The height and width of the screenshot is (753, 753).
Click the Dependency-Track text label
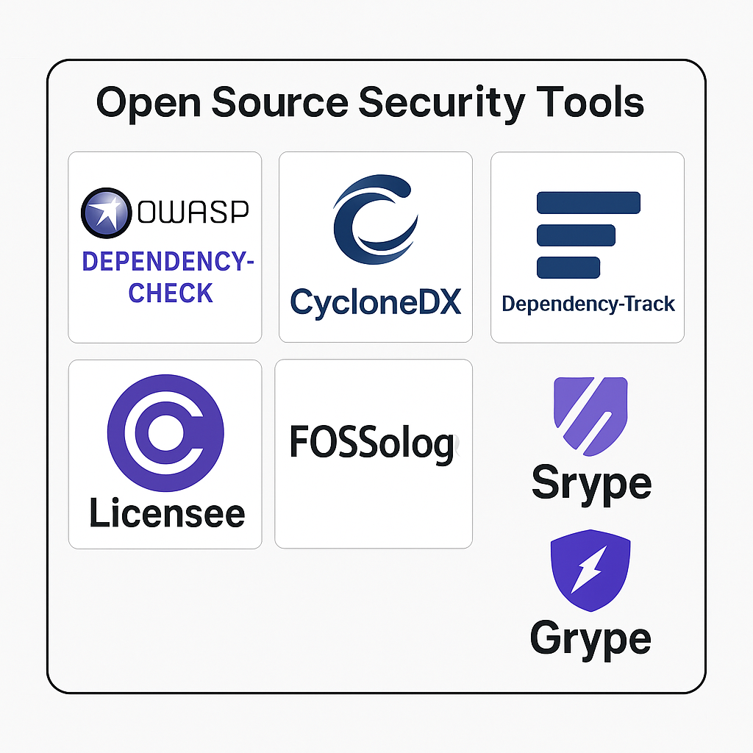pyautogui.click(x=588, y=304)
